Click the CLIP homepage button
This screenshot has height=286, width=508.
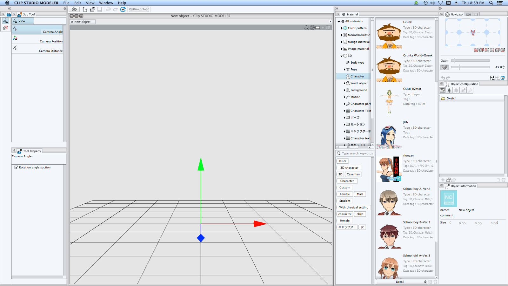(139, 9)
